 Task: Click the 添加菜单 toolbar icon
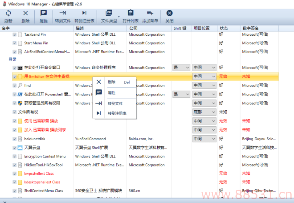pyautogui.click(x=150, y=13)
